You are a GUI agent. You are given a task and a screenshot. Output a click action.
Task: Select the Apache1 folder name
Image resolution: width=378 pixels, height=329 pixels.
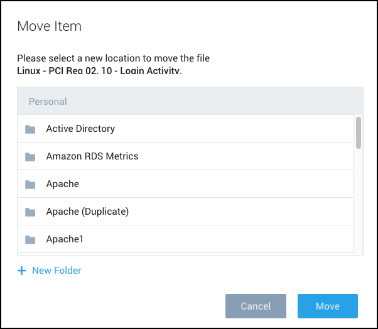(x=65, y=239)
